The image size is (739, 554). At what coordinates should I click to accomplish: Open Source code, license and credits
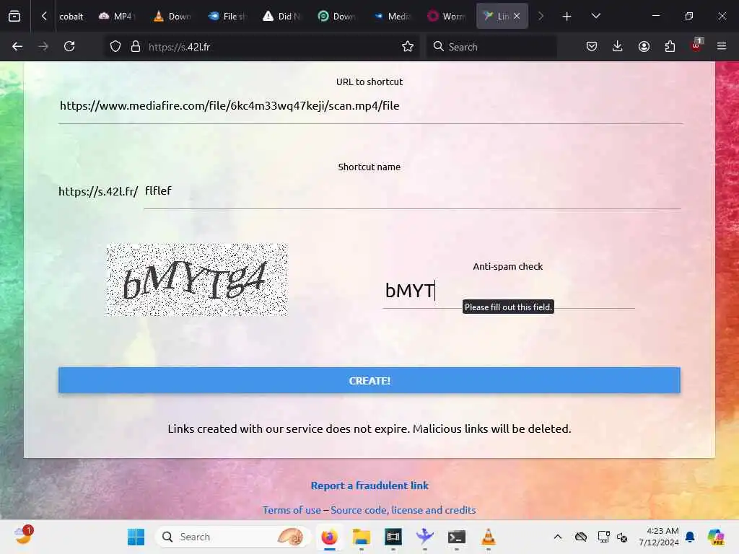click(x=403, y=510)
